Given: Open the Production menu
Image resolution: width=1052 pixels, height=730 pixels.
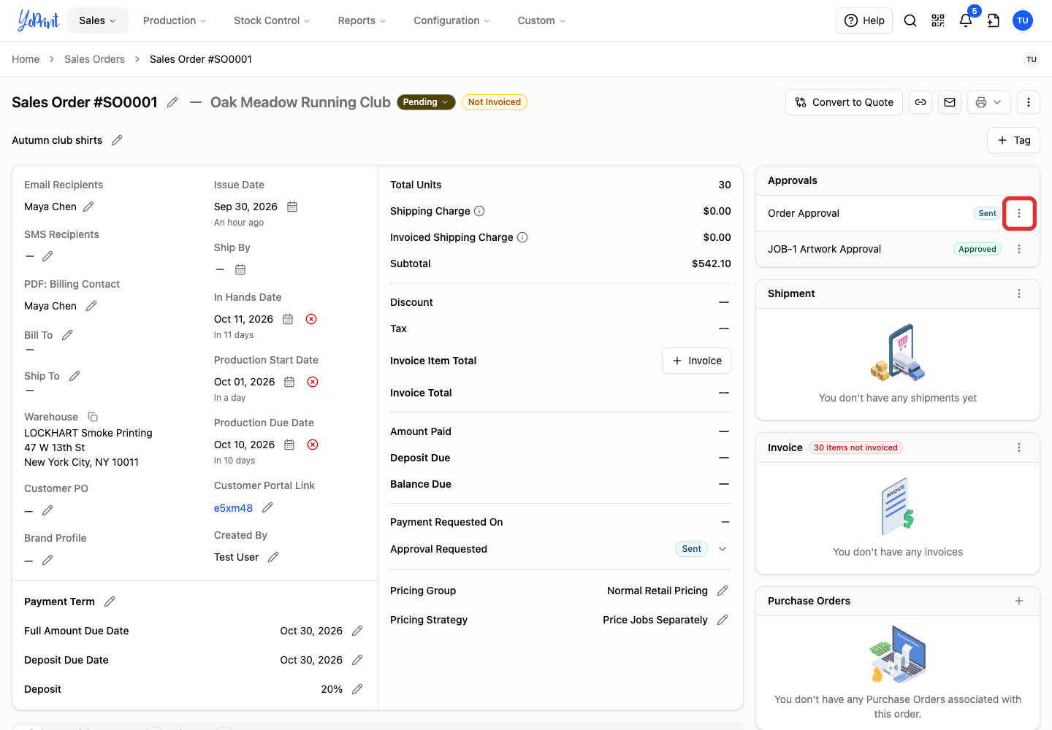Looking at the screenshot, I should [175, 20].
